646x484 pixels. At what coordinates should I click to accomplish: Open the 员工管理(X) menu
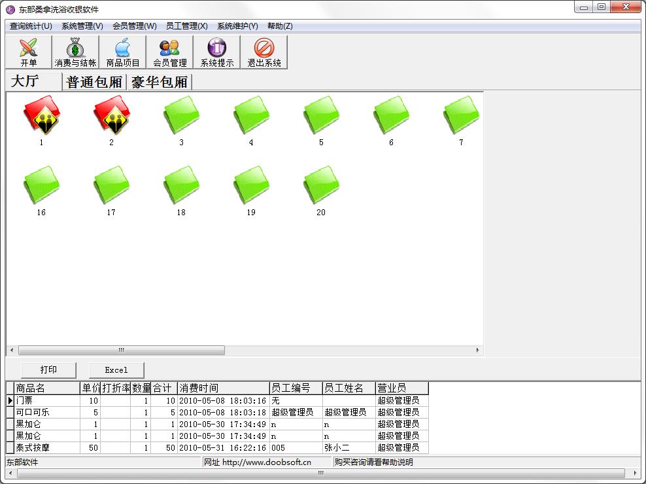(x=186, y=26)
